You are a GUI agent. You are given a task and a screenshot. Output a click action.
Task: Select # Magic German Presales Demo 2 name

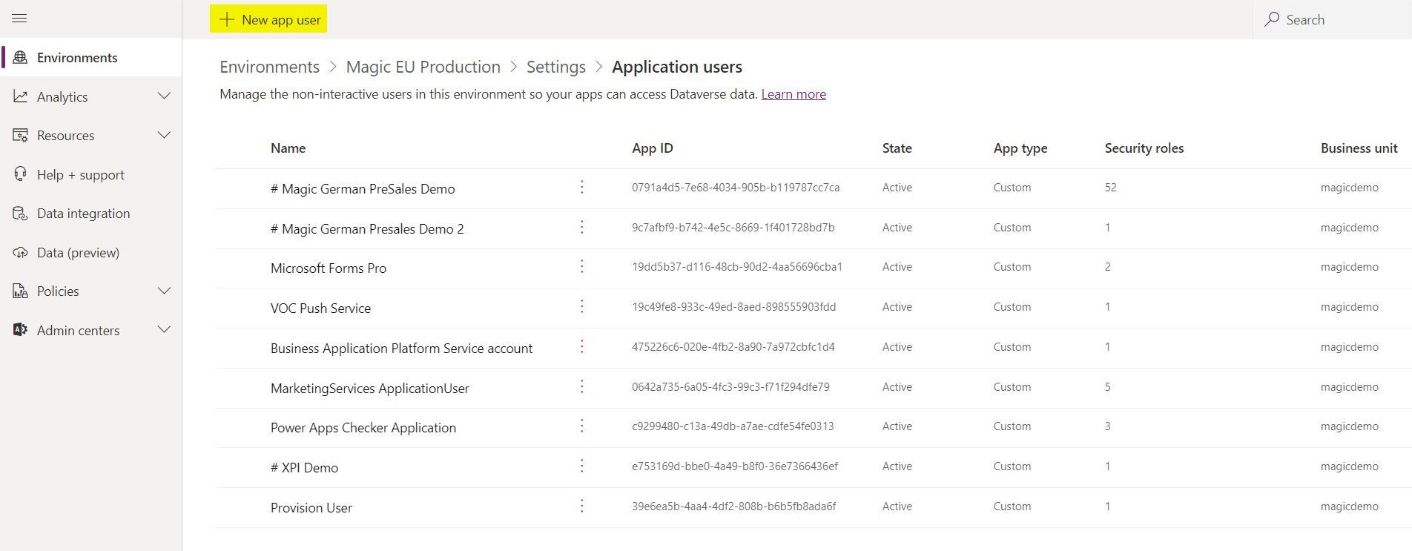[x=367, y=228]
